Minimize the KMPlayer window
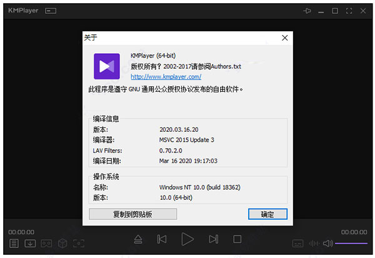Image resolution: width=375 pixels, height=258 pixels. (321, 12)
